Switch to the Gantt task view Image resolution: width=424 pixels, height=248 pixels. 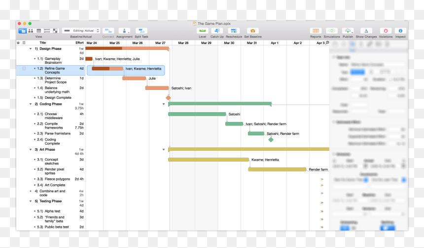click(22, 31)
